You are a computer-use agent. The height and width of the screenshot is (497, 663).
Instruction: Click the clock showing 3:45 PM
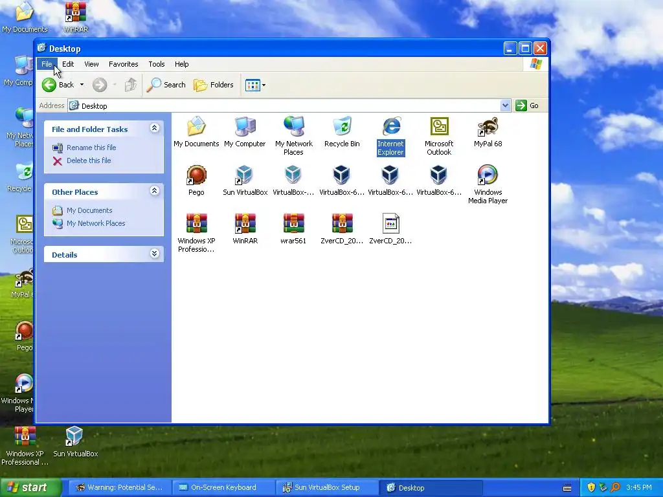(639, 488)
